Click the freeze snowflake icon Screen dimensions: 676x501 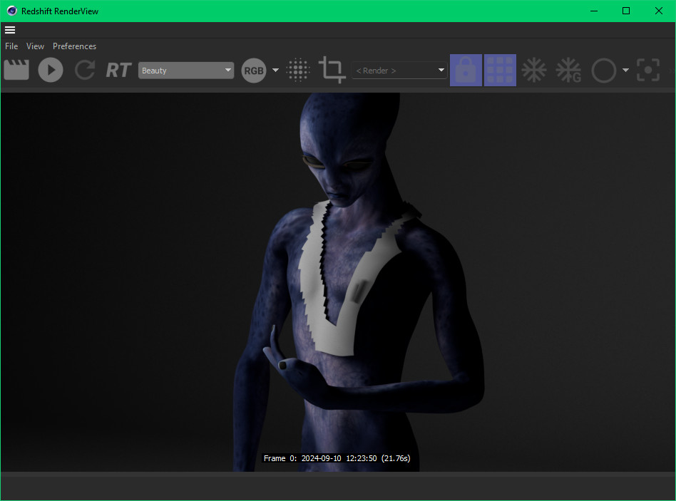point(534,70)
